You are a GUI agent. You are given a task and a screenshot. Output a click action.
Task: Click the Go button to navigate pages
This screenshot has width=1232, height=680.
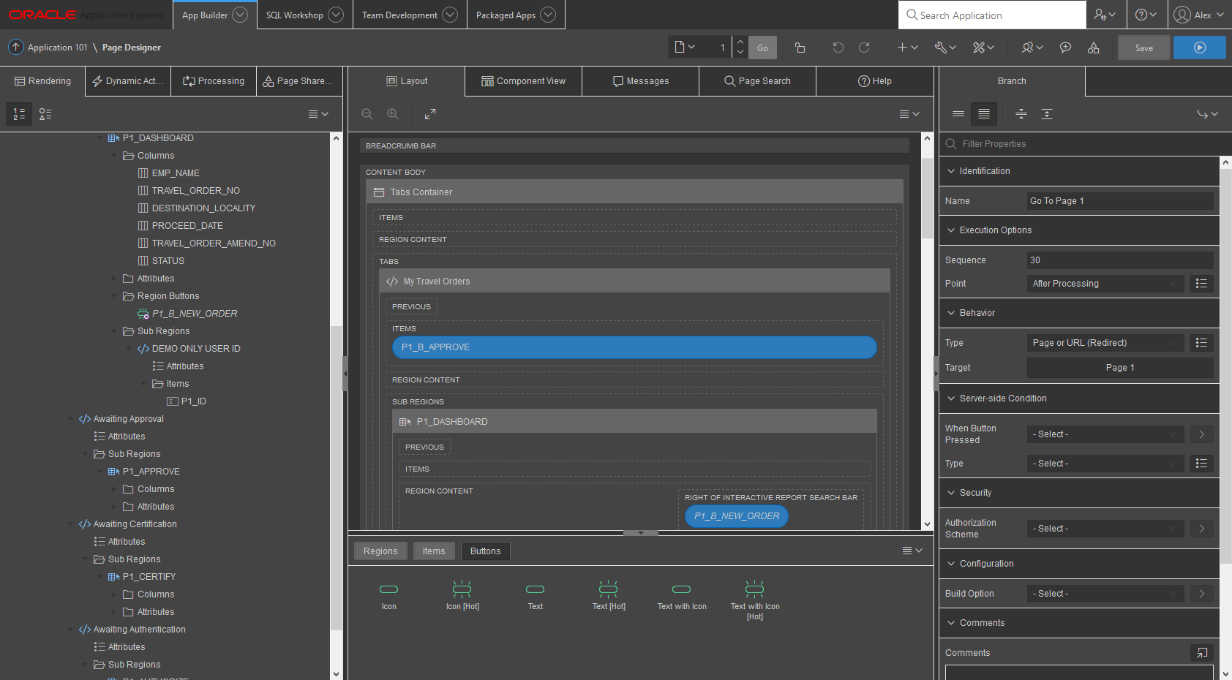(762, 47)
